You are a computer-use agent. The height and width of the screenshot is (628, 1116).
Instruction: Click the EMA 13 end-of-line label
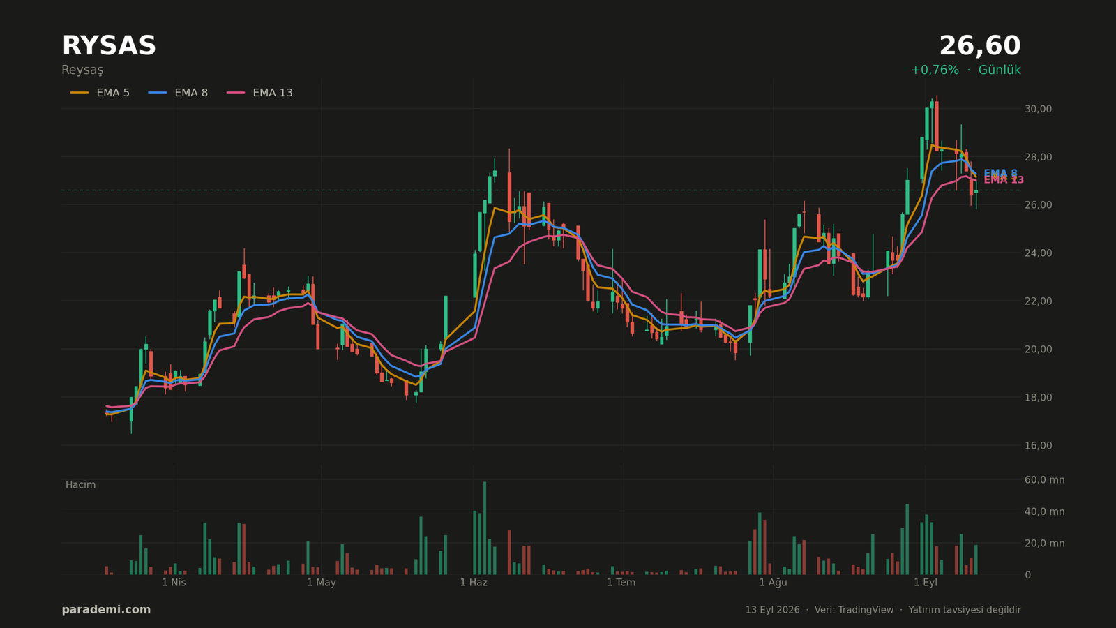point(1004,181)
